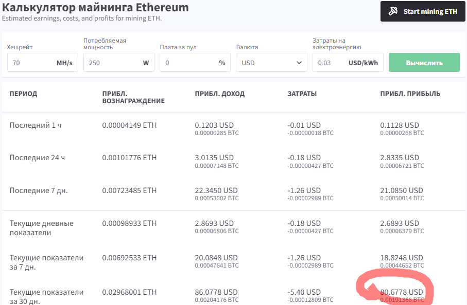Click the ПЕРИОД column header
This screenshot has height=305, width=467.
point(23,94)
